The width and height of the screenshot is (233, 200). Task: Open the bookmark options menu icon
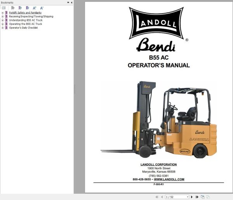coord(4,8)
